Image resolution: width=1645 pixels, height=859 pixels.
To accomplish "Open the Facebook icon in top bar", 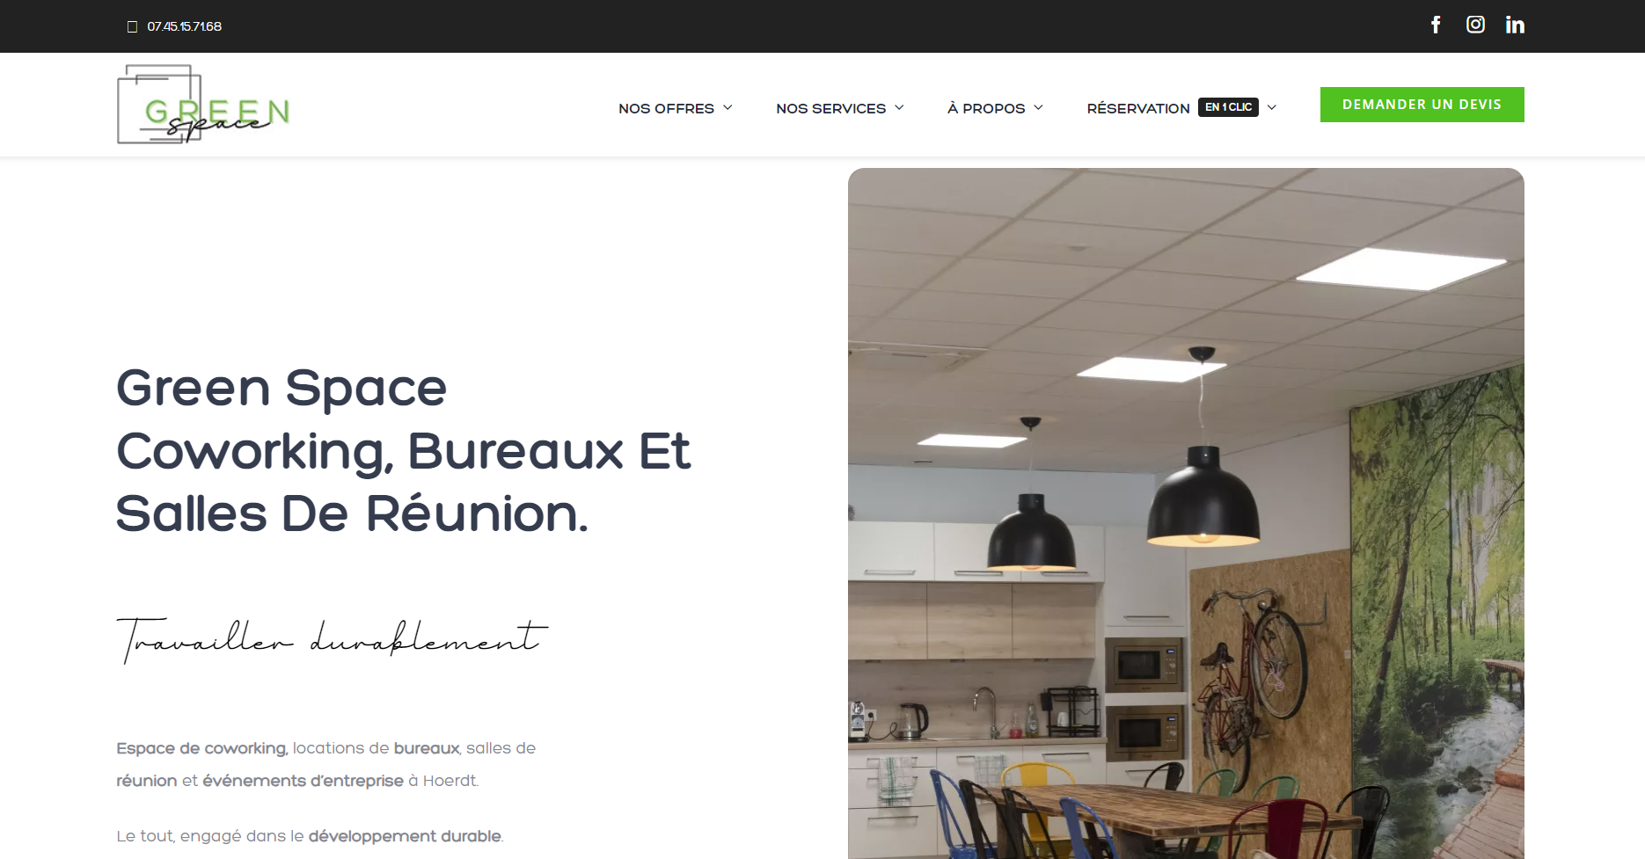I will coord(1436,25).
